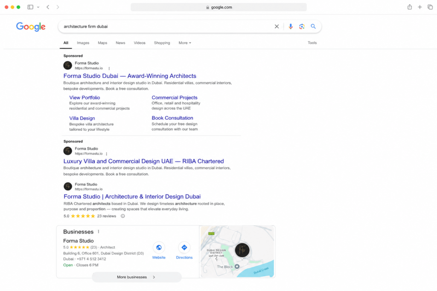This screenshot has width=437, height=291.
Task: Switch to the Images tab
Action: point(83,43)
